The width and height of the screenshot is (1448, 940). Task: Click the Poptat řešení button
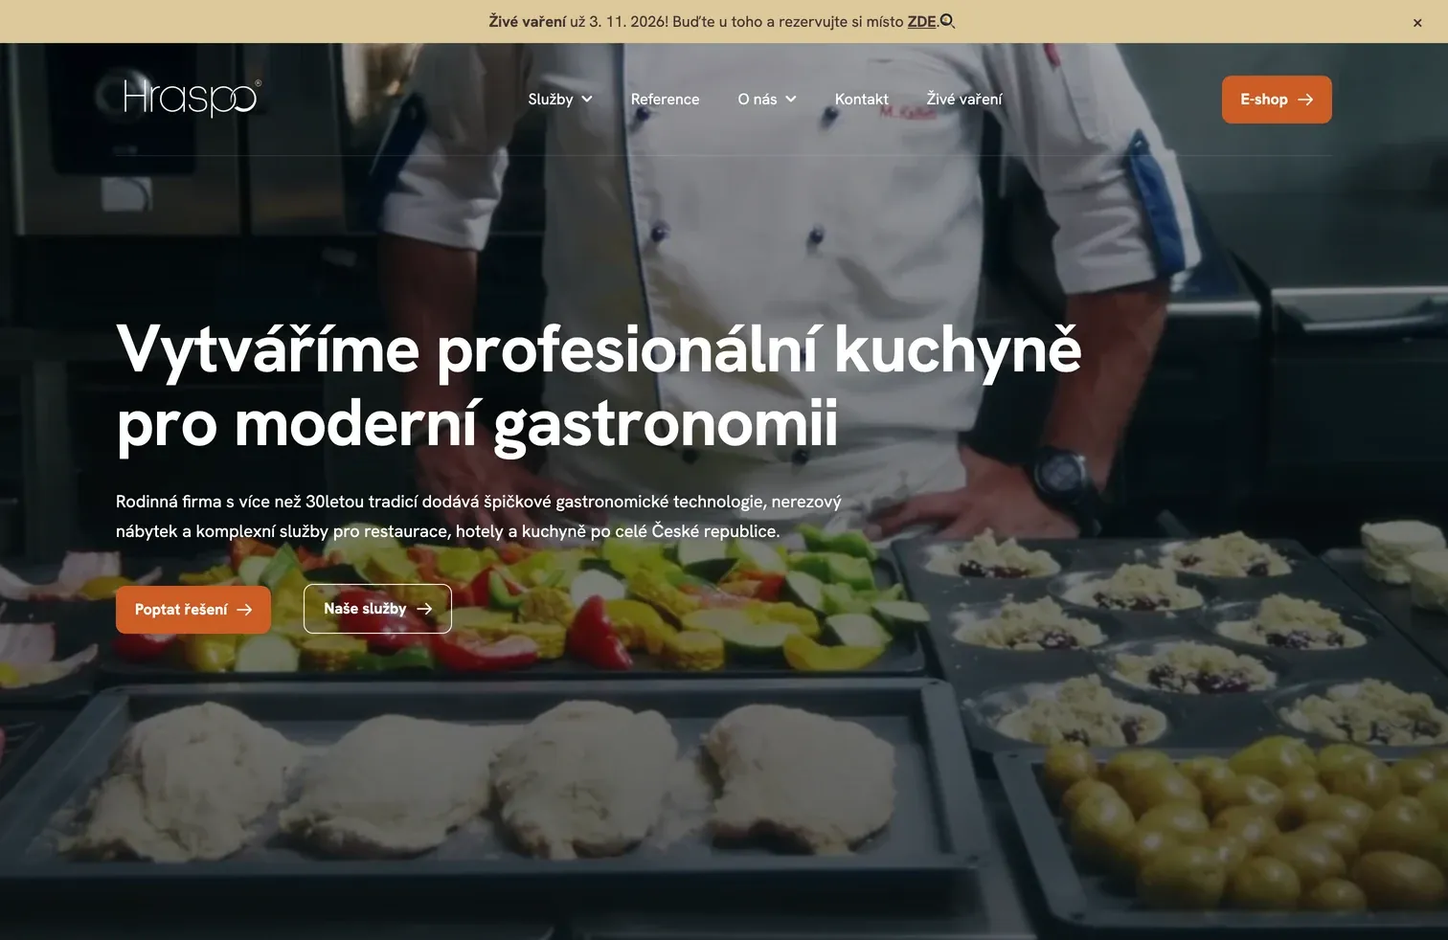click(193, 609)
